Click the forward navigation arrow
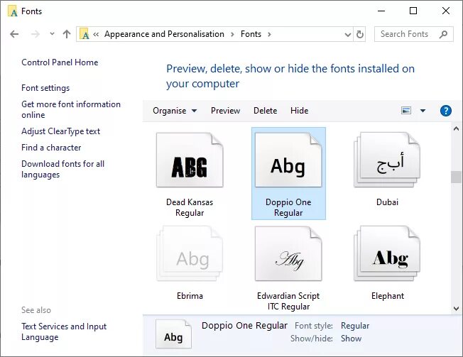The width and height of the screenshot is (463, 357). pos(35,34)
